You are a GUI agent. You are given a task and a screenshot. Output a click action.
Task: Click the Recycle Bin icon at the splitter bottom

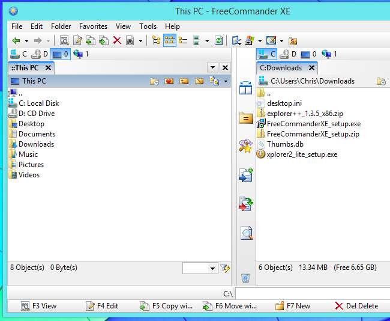[245, 278]
